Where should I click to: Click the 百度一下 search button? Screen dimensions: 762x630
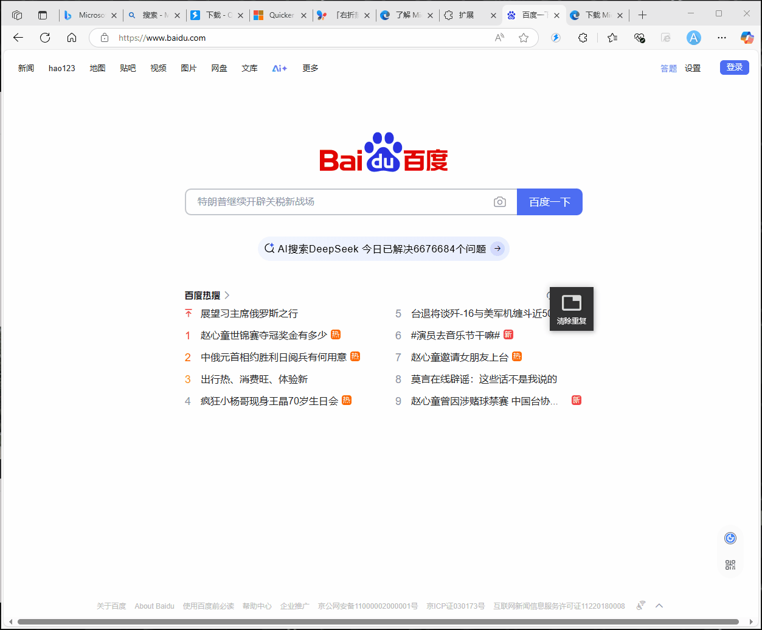pyautogui.click(x=550, y=202)
